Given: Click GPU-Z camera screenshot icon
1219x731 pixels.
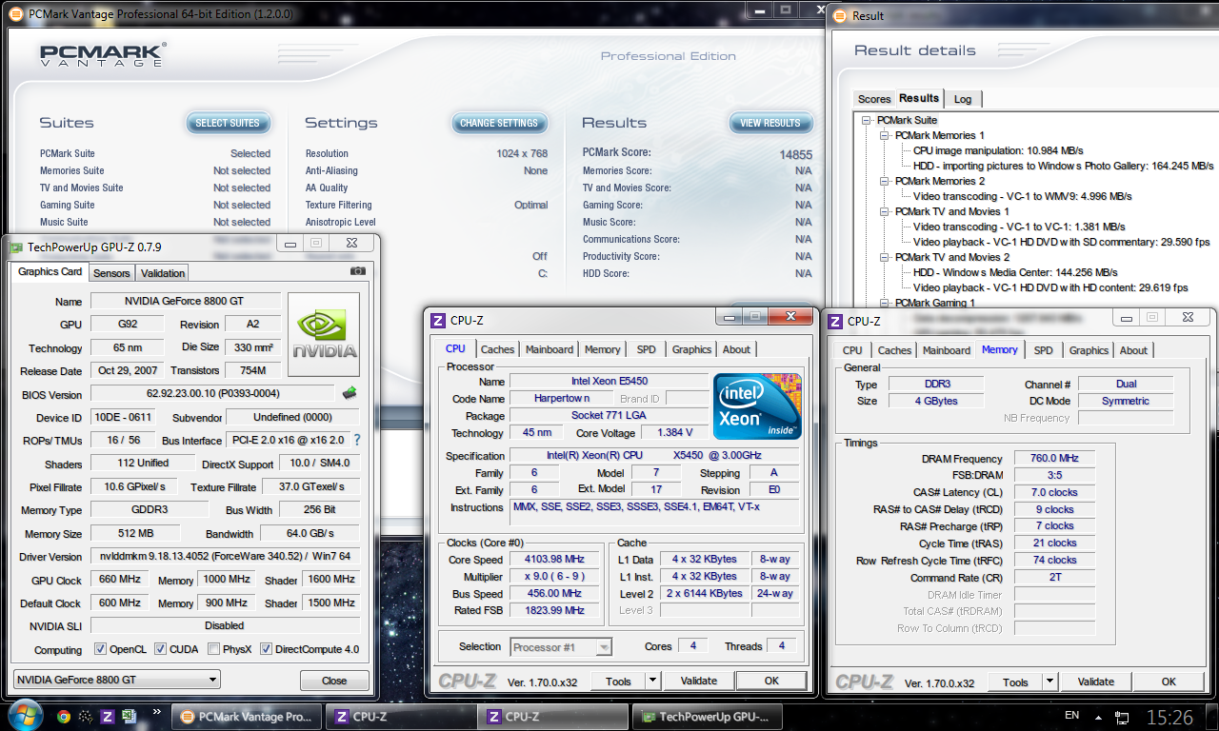Looking at the screenshot, I should tap(358, 271).
